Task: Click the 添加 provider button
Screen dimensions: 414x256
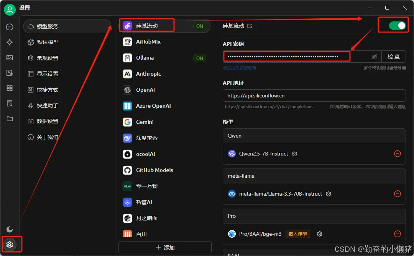Action: point(165,247)
